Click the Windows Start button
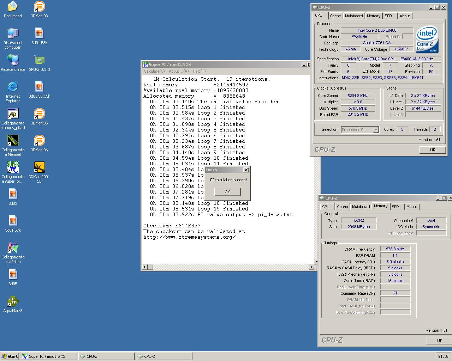 coord(10,356)
